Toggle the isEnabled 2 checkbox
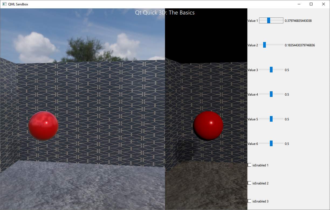The width and height of the screenshot is (330, 210). point(249,183)
